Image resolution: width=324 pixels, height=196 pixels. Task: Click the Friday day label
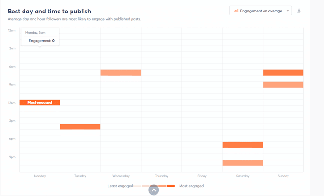click(202, 176)
